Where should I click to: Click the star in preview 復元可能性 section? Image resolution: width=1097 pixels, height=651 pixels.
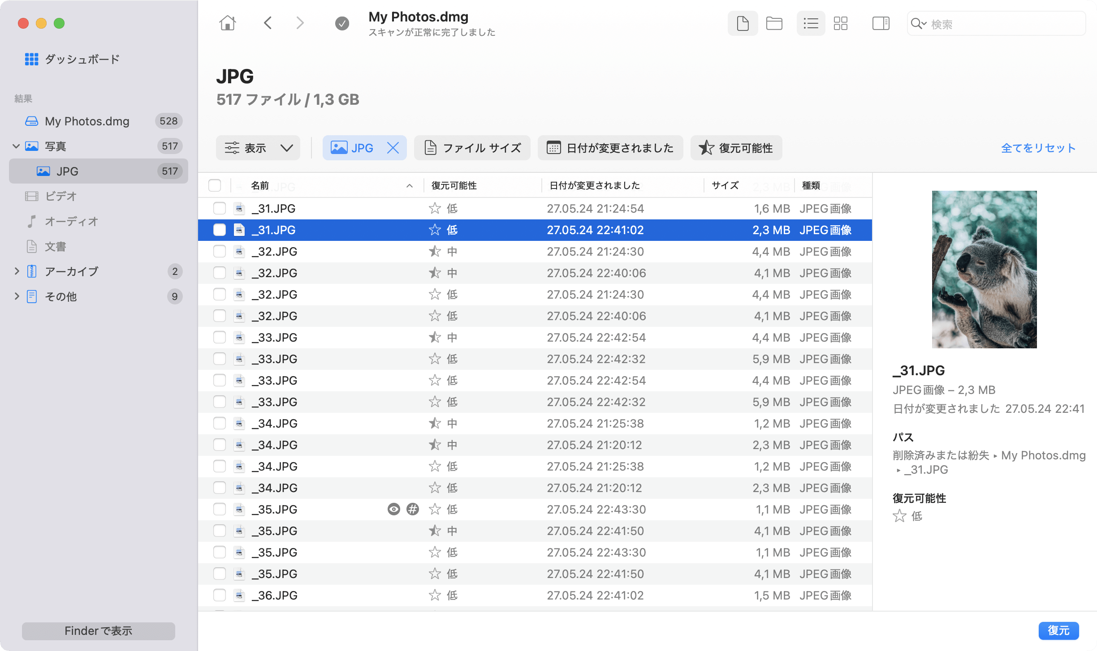click(x=899, y=516)
